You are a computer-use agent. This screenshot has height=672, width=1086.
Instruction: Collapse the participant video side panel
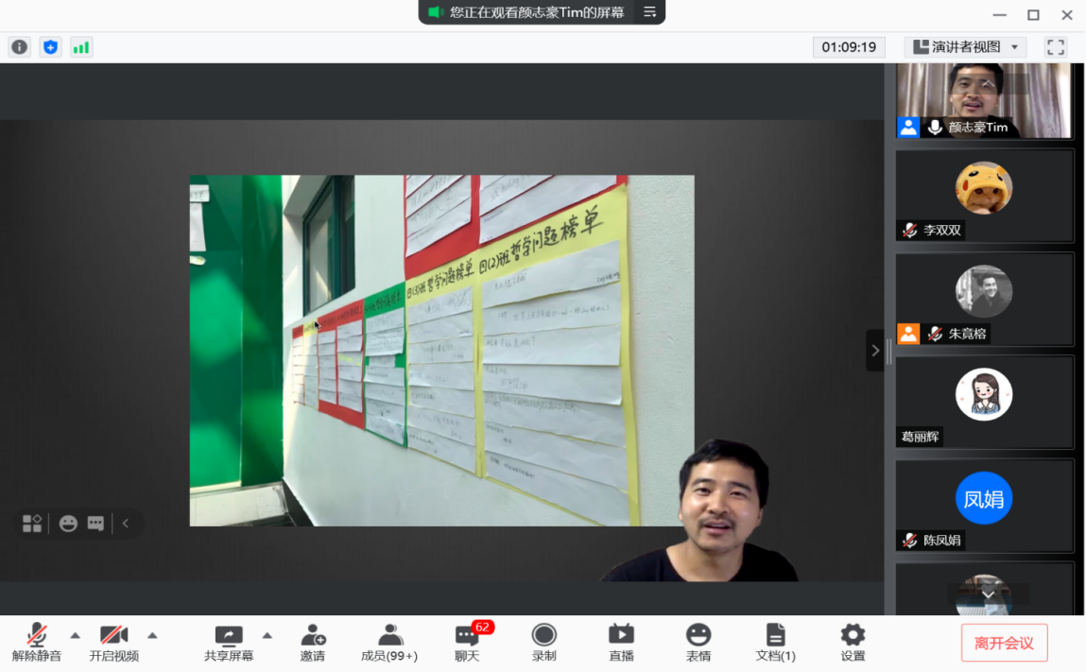point(874,351)
